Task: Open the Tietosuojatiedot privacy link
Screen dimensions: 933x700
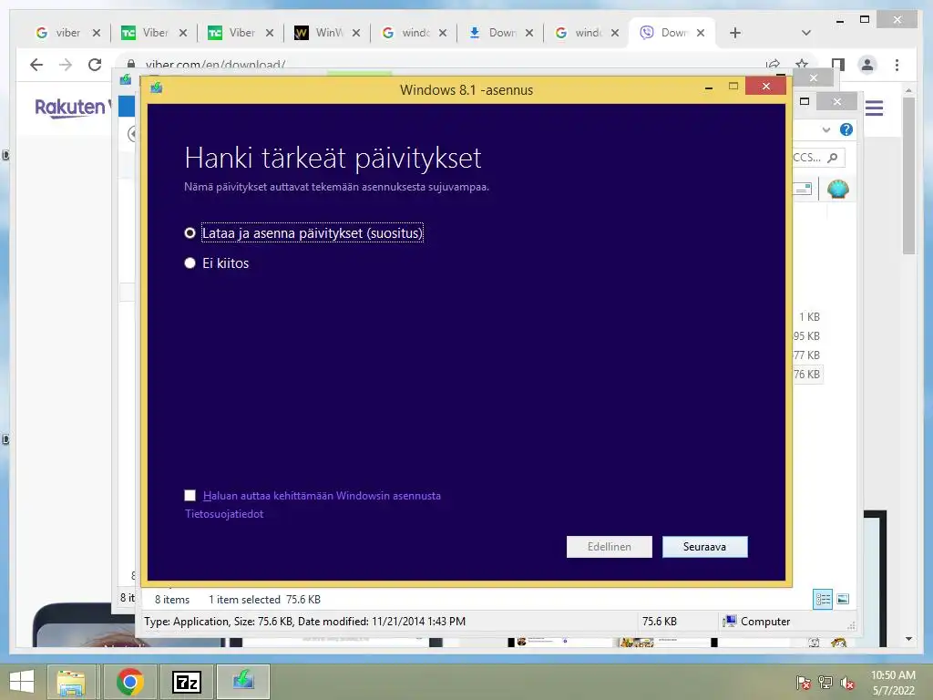Action: (x=224, y=514)
